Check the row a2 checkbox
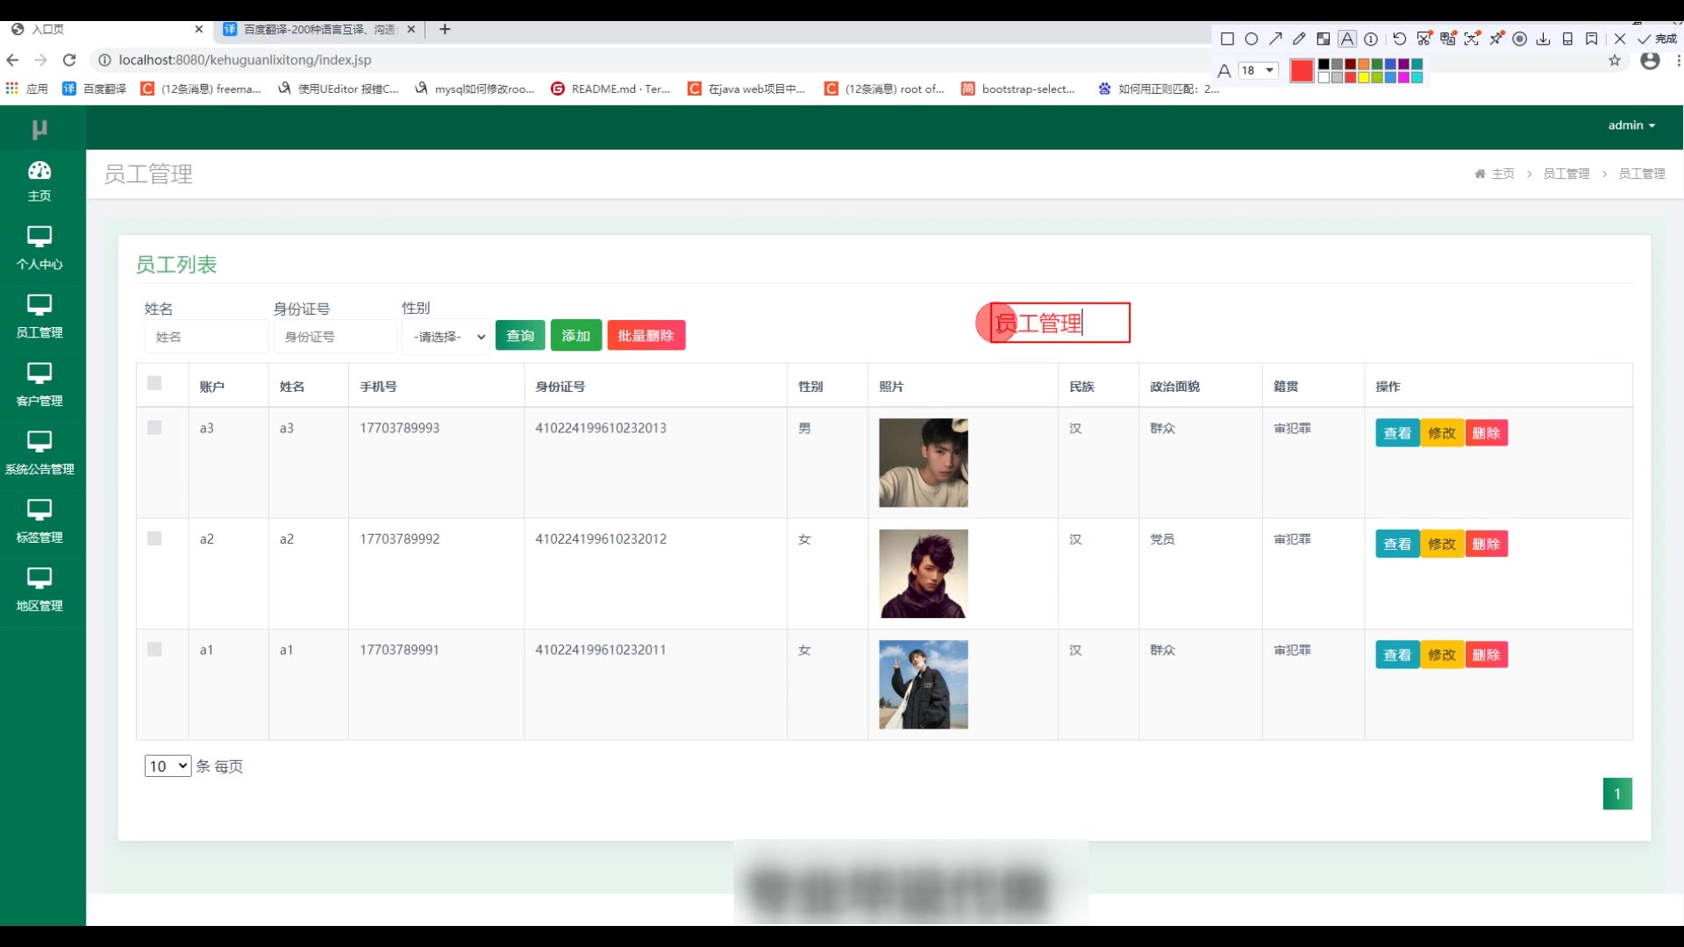Viewport: 1684px width, 947px height. coord(154,538)
